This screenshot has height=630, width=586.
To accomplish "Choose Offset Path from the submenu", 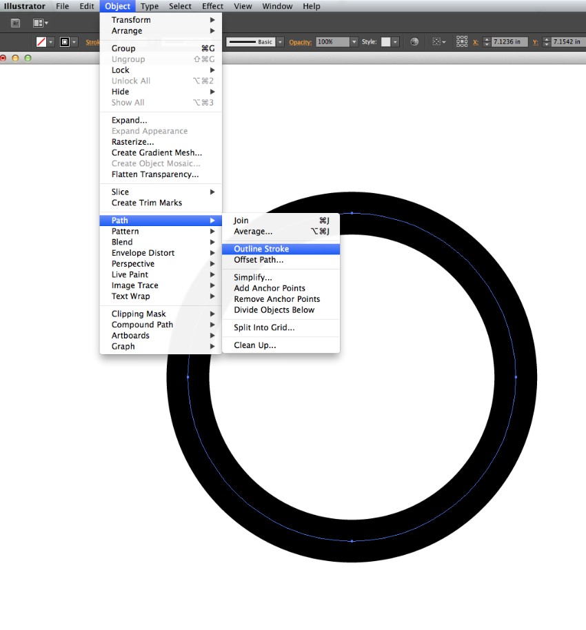I will pos(281,260).
